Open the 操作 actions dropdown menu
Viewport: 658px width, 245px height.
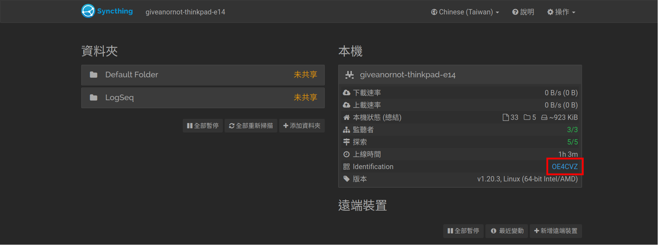click(561, 12)
